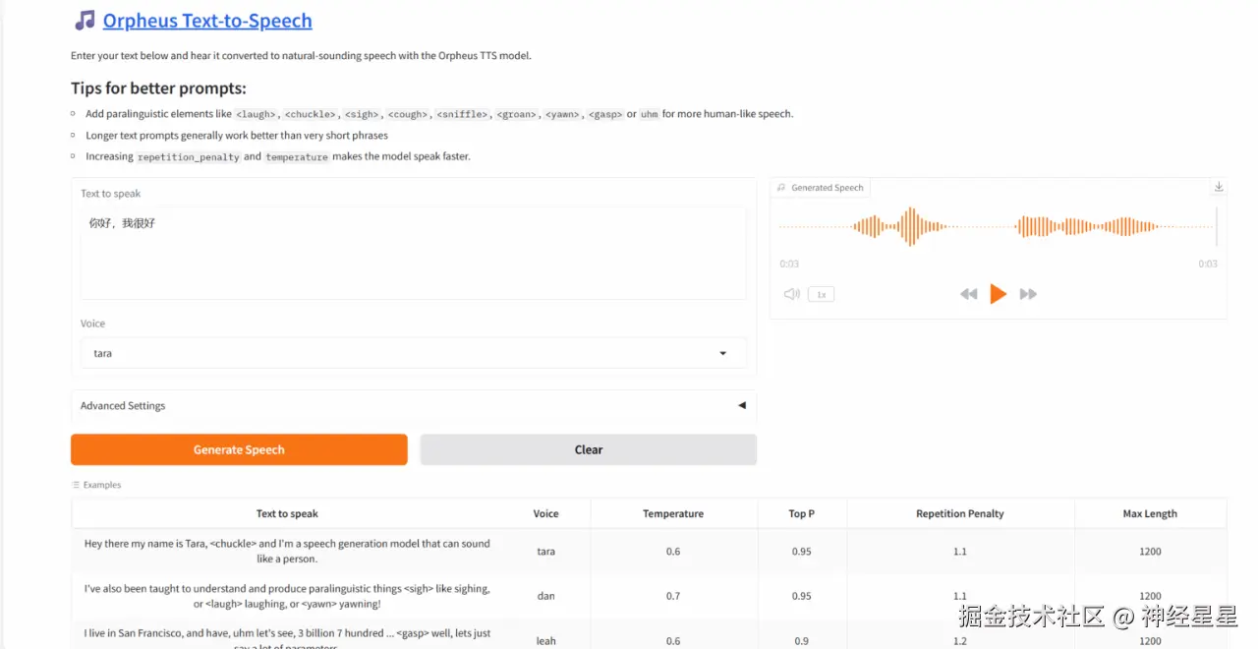The height and width of the screenshot is (649, 1258).
Task: Select the example row starting "Hey there my name is Tara"
Action: [x=649, y=551]
